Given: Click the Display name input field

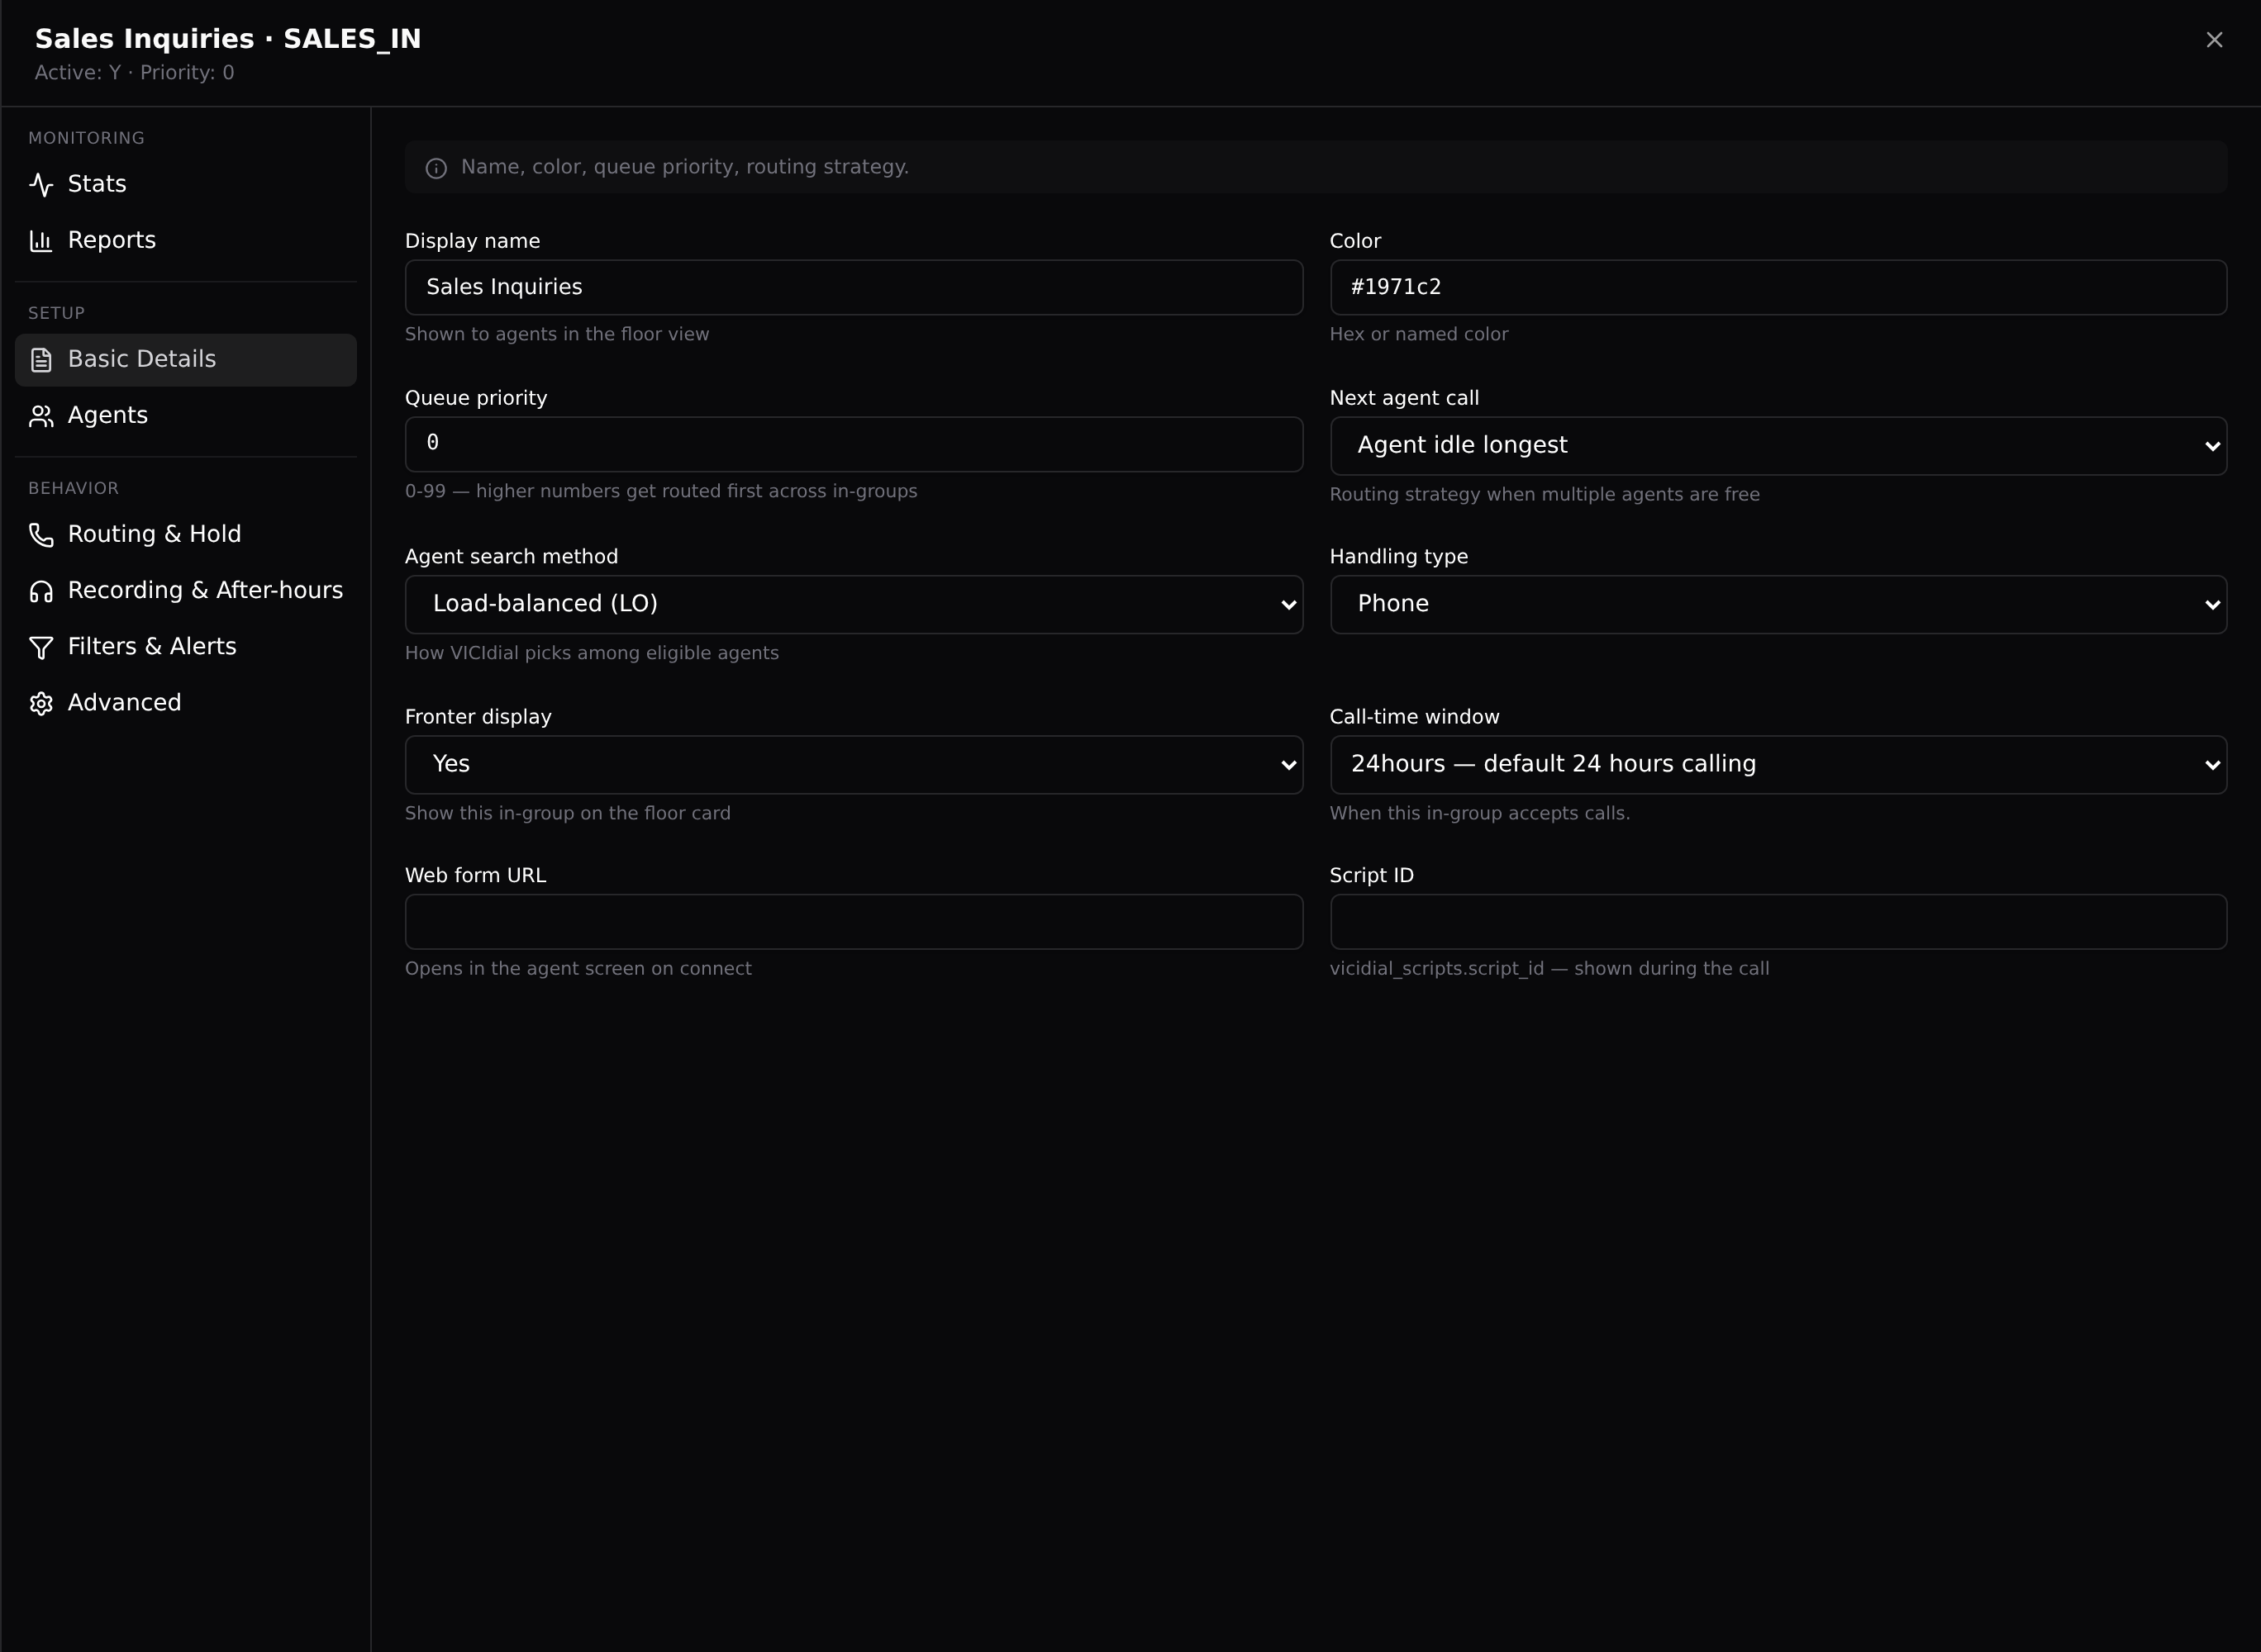Looking at the screenshot, I should coord(854,288).
